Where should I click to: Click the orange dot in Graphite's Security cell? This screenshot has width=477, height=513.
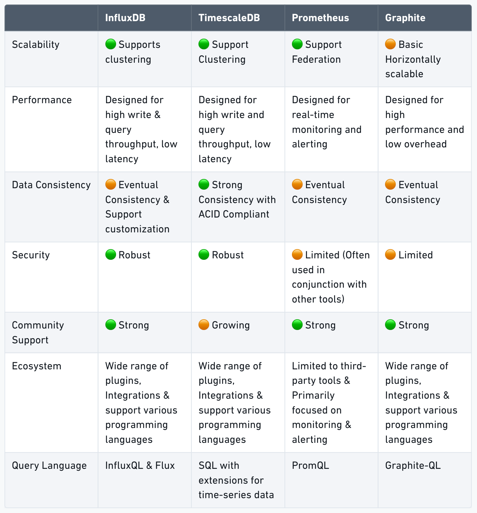tap(391, 255)
